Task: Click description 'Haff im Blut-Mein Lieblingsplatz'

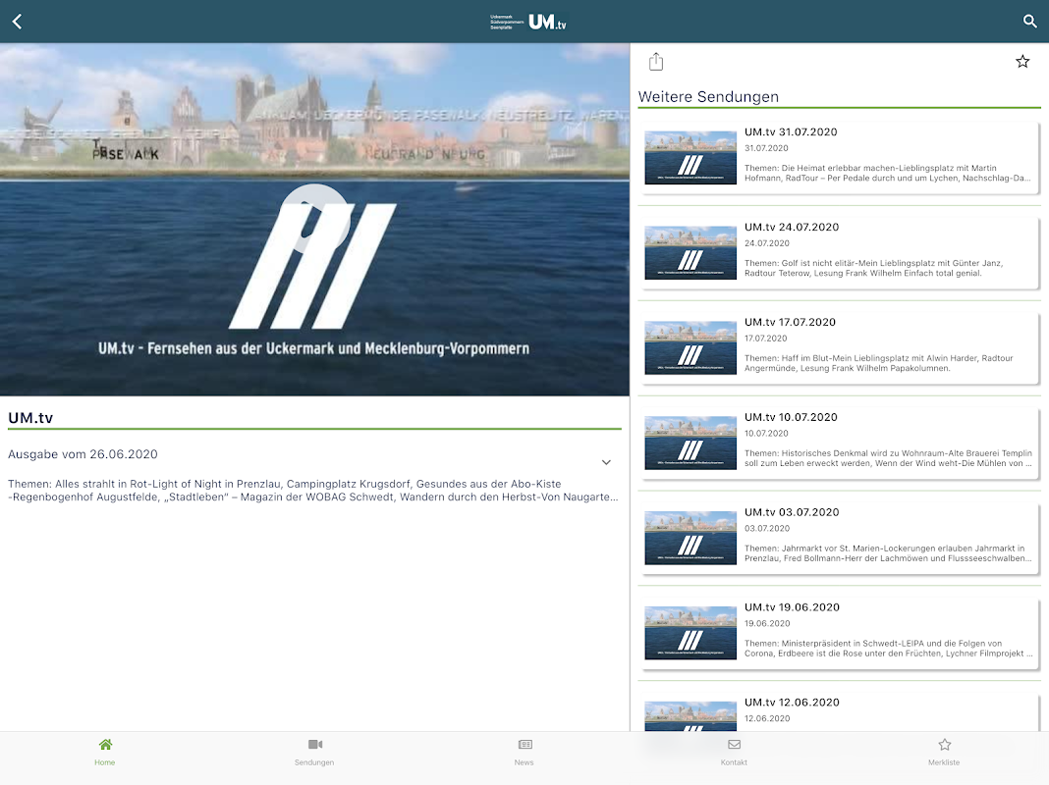Action: coord(878,363)
